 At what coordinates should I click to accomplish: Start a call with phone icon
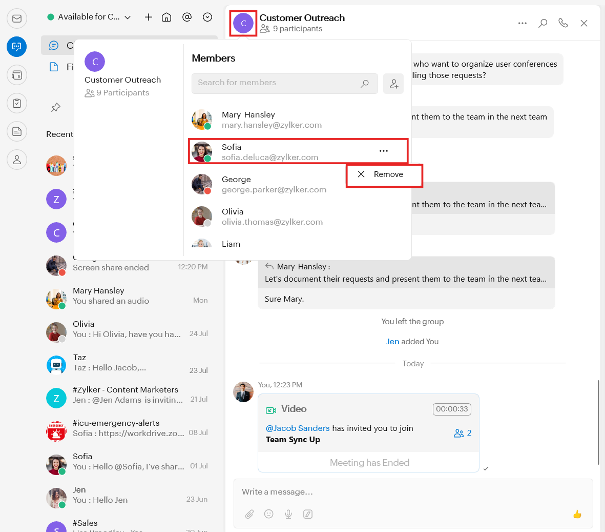pyautogui.click(x=564, y=23)
